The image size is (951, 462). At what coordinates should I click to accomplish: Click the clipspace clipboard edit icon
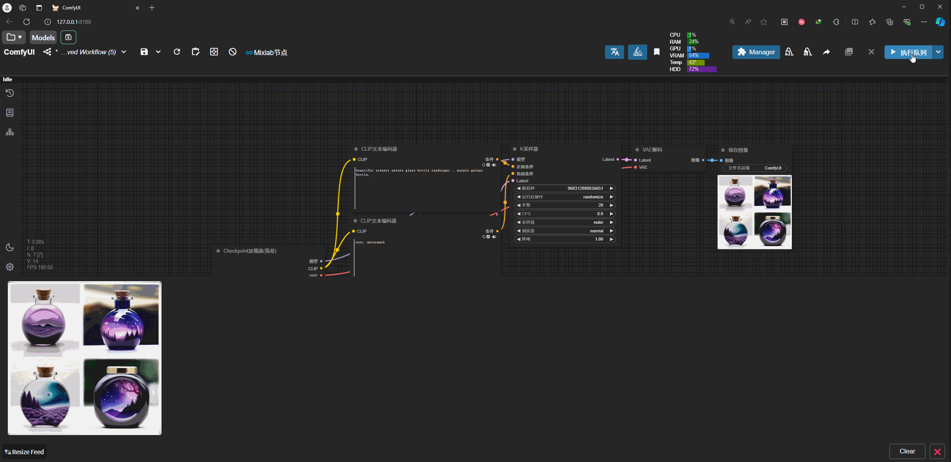[x=196, y=52]
